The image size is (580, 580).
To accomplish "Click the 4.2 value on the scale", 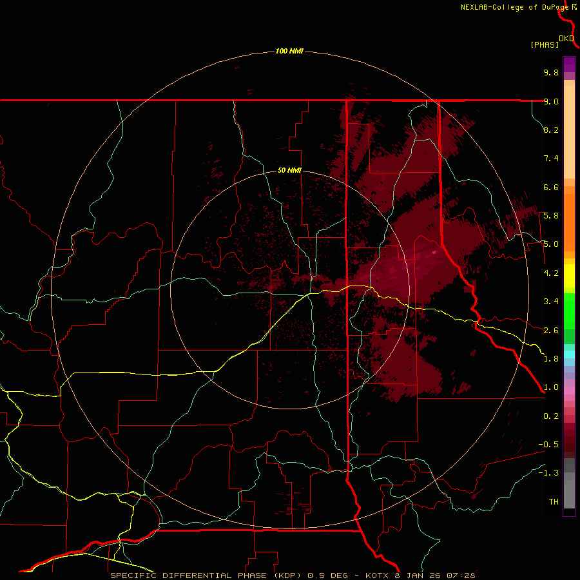I will 551,273.
